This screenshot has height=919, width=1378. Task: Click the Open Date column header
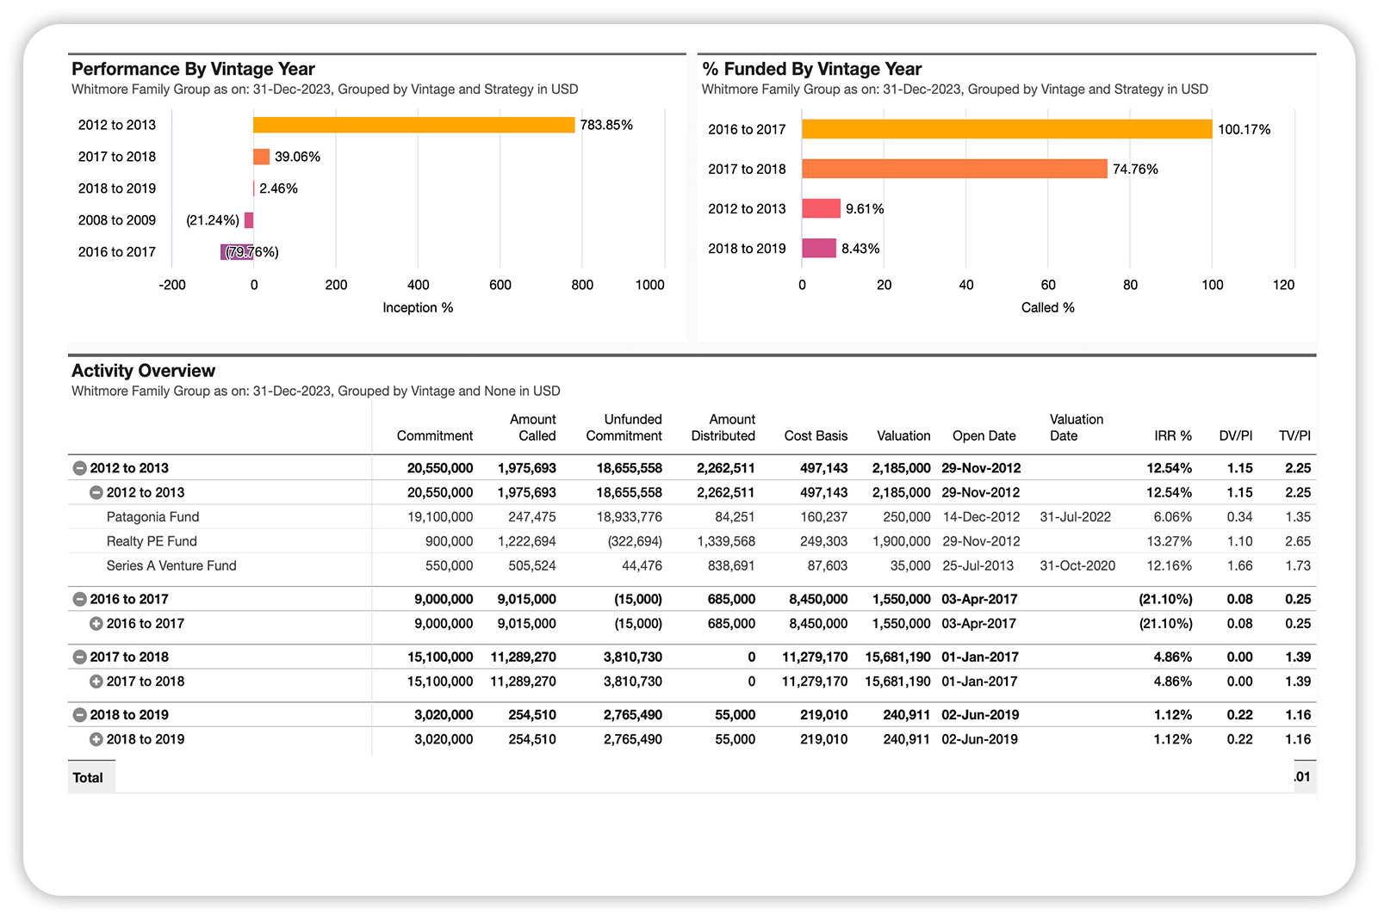click(984, 435)
